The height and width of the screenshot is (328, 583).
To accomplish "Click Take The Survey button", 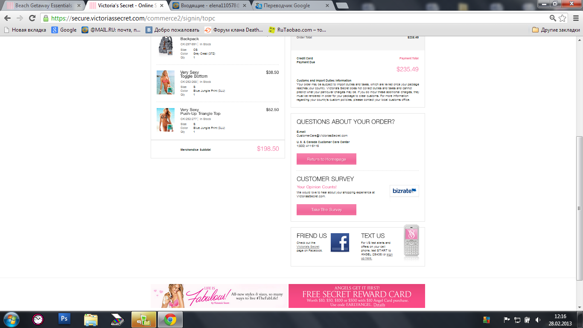I will (x=326, y=210).
